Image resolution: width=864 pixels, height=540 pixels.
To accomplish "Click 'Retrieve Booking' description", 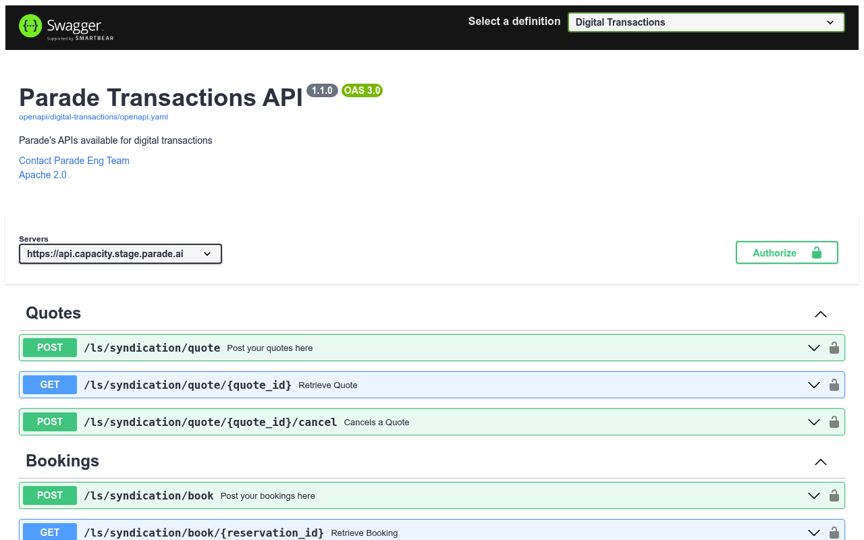I will pos(364,533).
